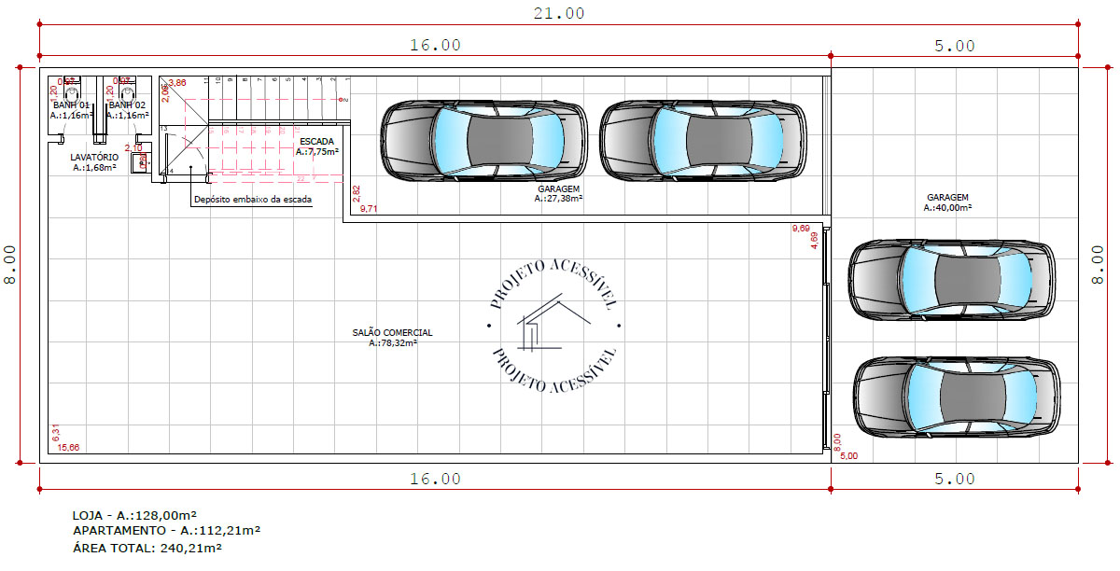Click the A.:78,32m² area value
1120x571 pixels.
pyautogui.click(x=392, y=343)
